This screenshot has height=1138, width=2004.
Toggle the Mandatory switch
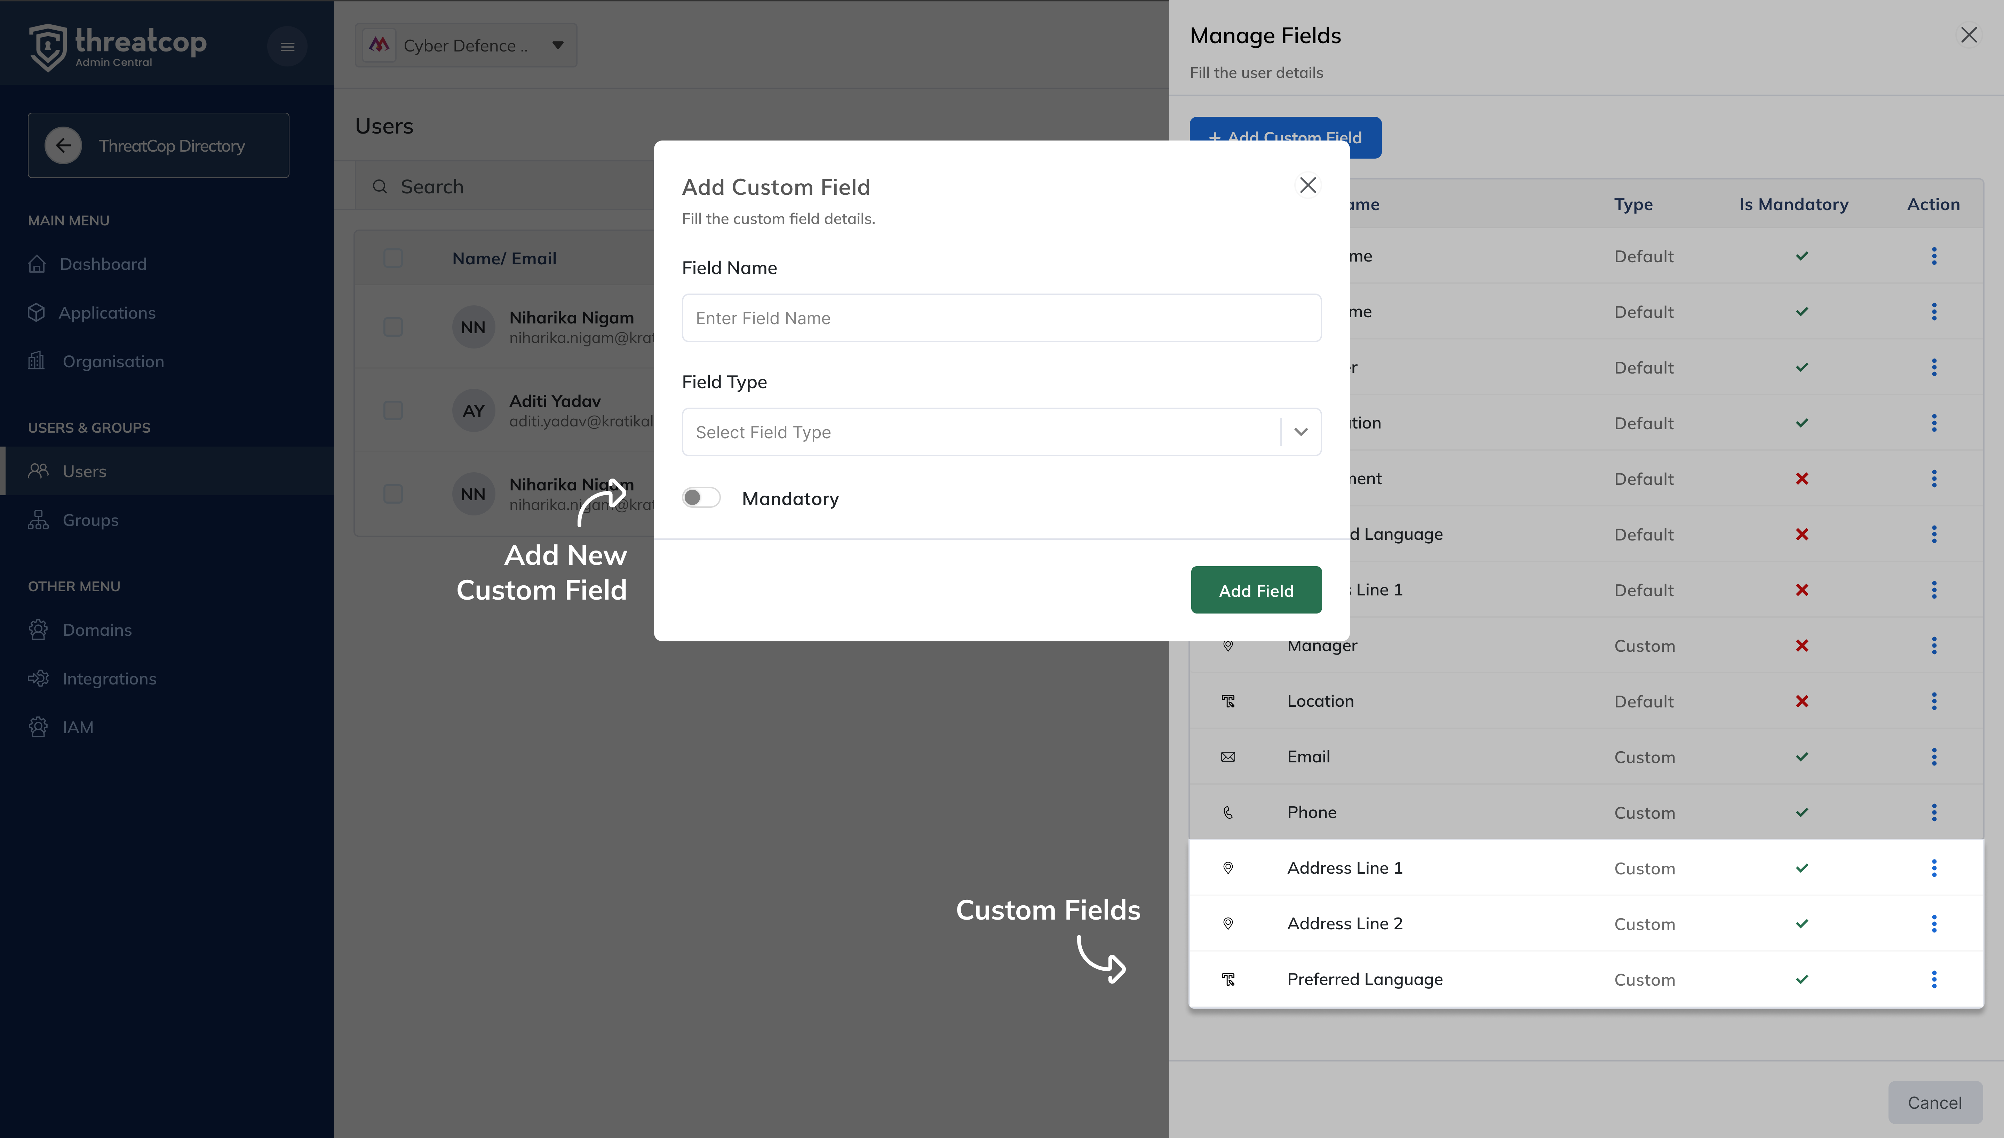tap(701, 498)
